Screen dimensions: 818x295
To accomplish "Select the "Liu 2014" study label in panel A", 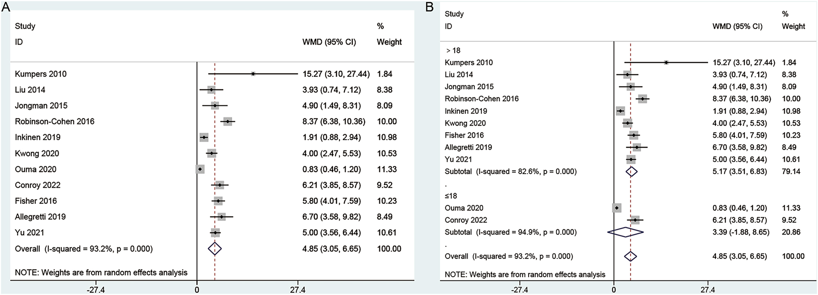I will point(30,90).
